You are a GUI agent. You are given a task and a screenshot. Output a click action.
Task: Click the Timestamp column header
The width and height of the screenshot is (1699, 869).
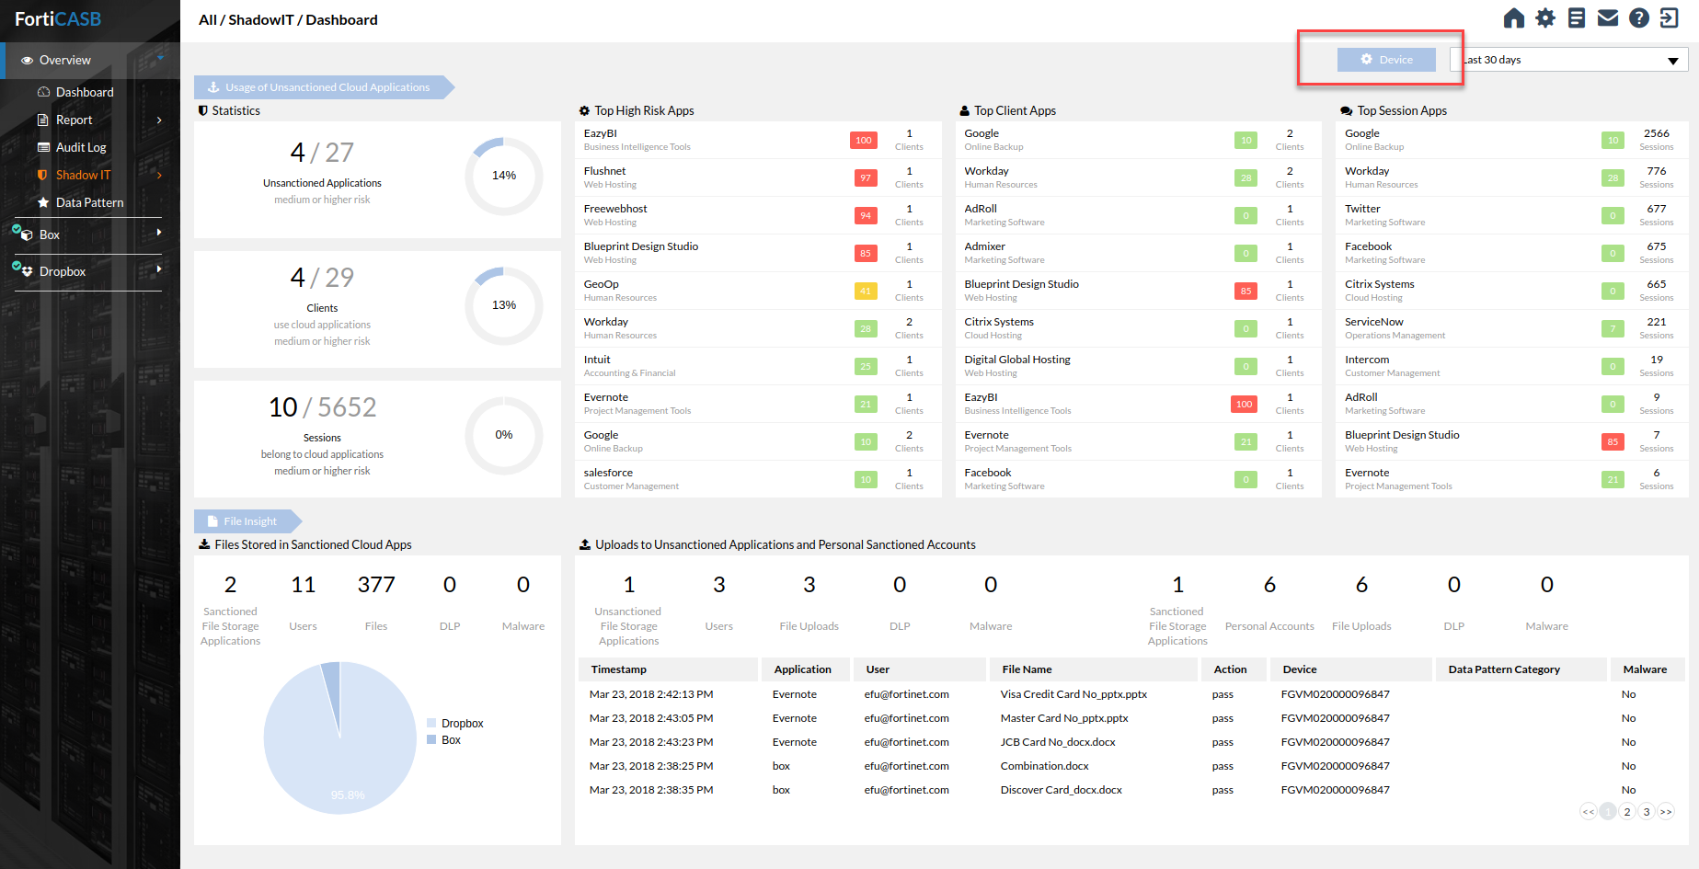618,669
